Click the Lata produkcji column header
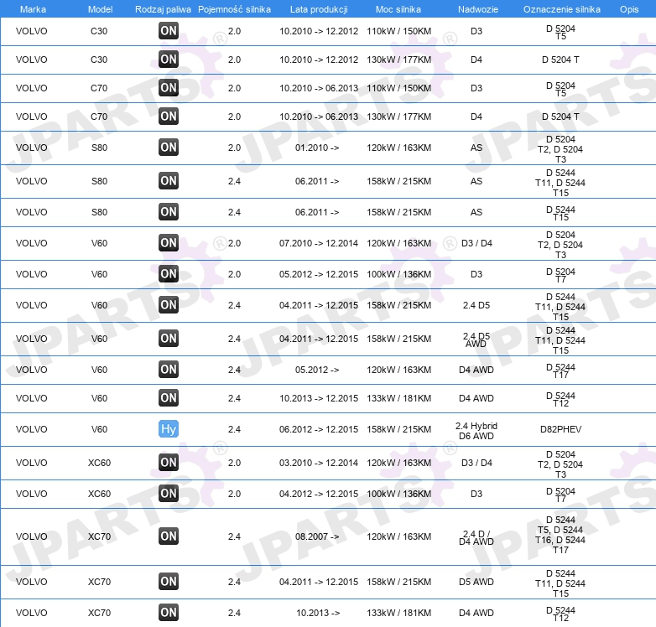Viewport: 656px width, 627px height. point(319,9)
